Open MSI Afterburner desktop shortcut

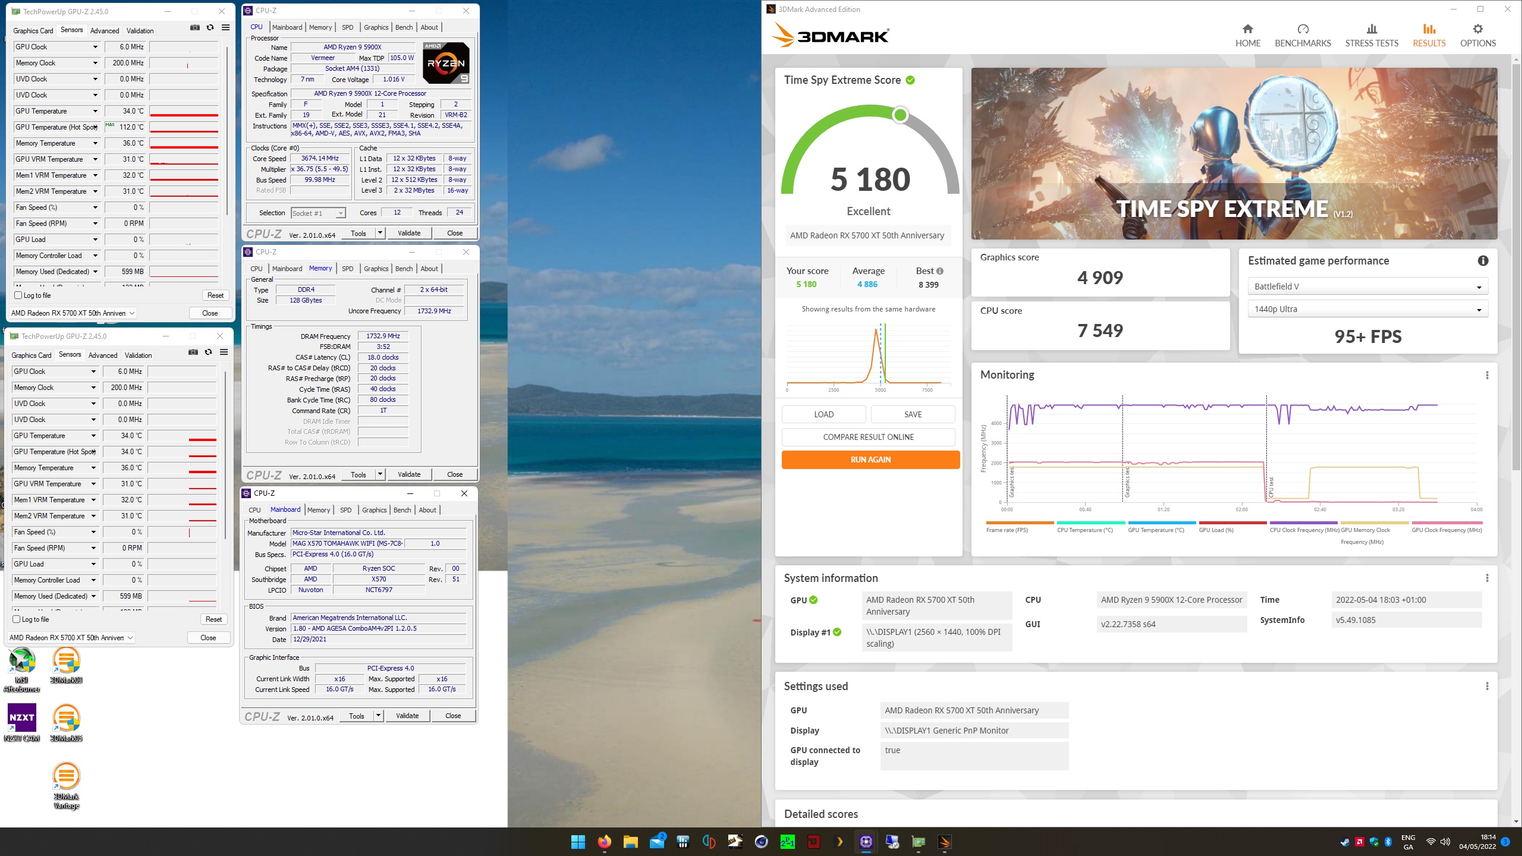21,670
